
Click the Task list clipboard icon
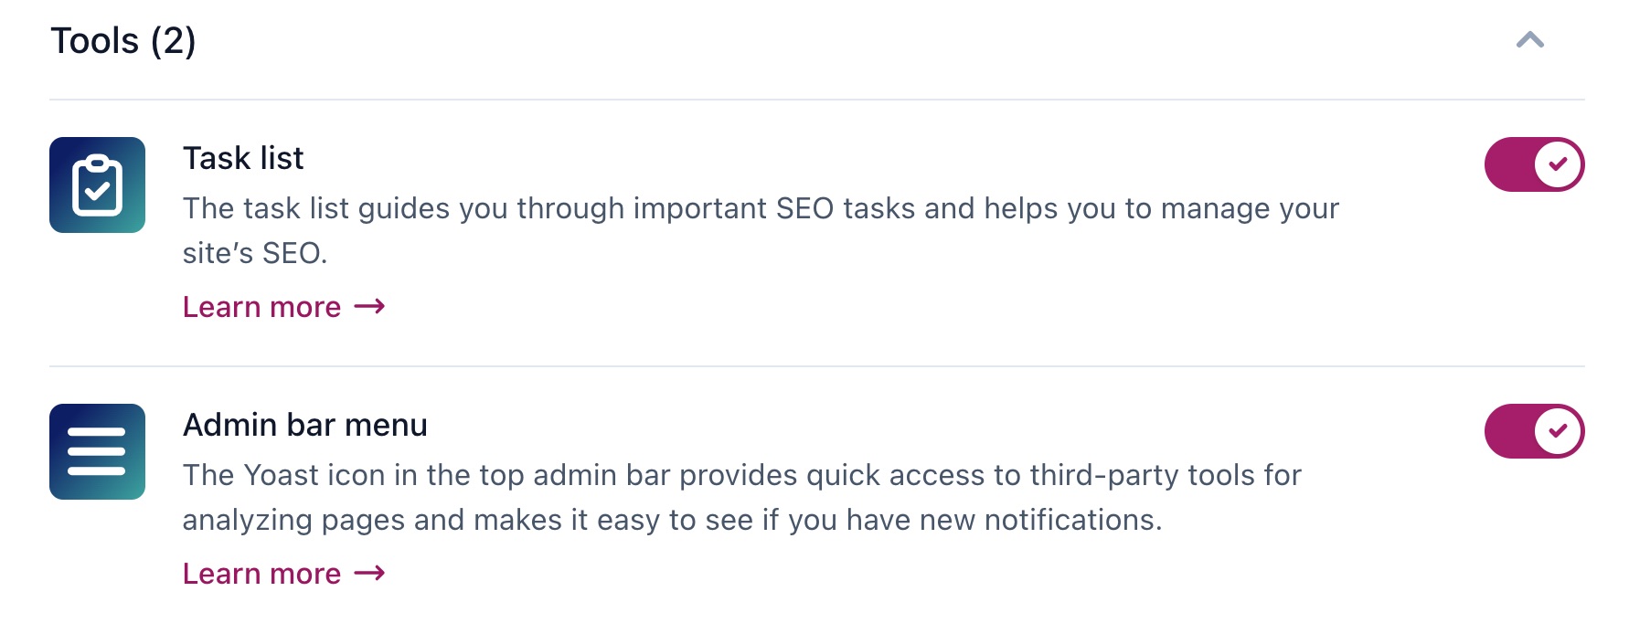pyautogui.click(x=97, y=185)
